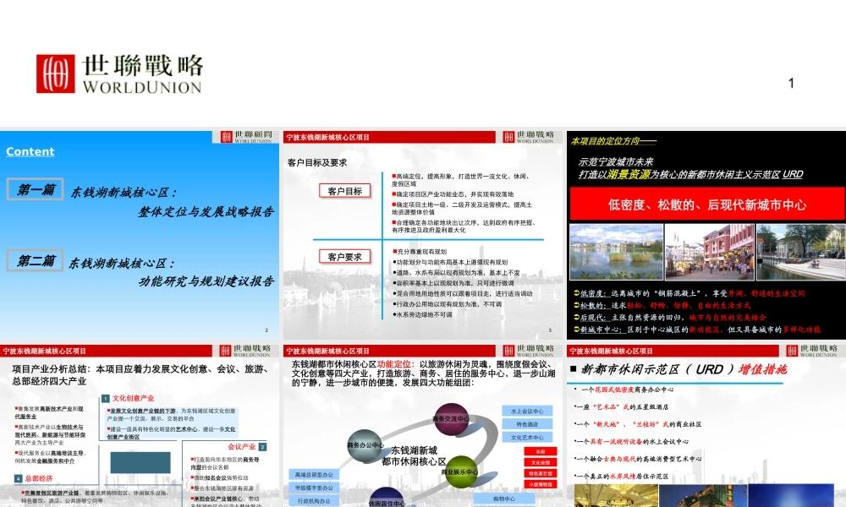Screen dimensions: 846x507
Task: Click the bullet mentioning 水岸风情居住示范区
Action: [x=621, y=477]
